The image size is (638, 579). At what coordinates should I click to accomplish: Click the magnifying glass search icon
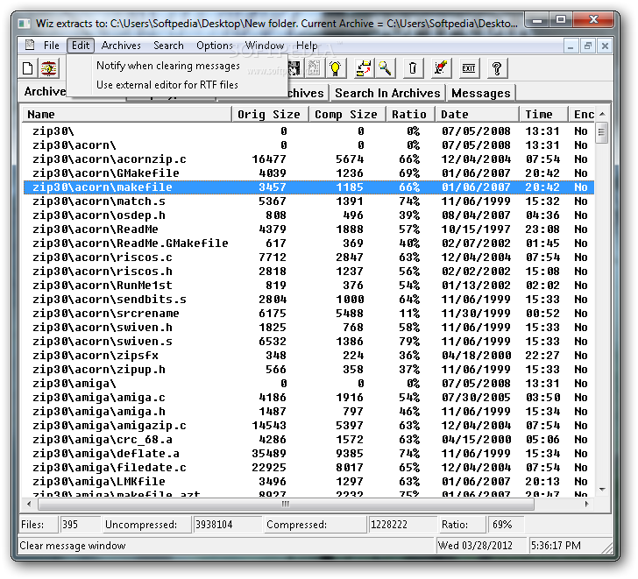tap(385, 68)
